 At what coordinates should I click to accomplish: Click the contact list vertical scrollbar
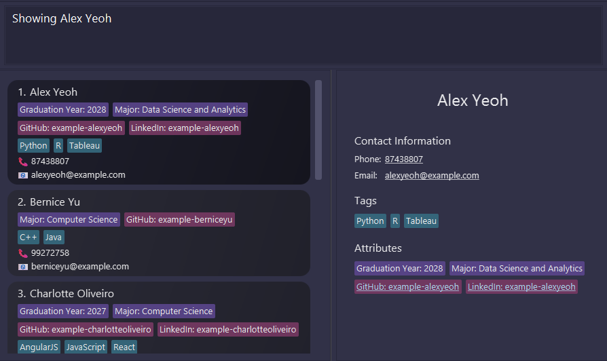click(x=318, y=129)
